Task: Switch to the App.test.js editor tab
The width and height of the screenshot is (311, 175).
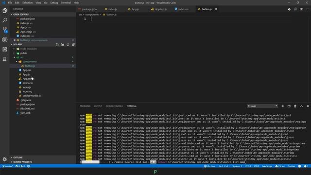Action: [x=160, y=9]
